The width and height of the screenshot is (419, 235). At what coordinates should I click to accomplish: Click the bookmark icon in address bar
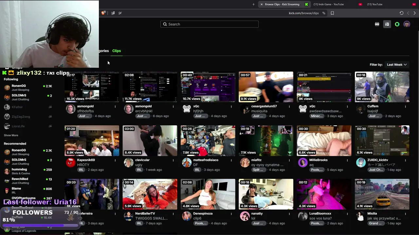point(332,13)
